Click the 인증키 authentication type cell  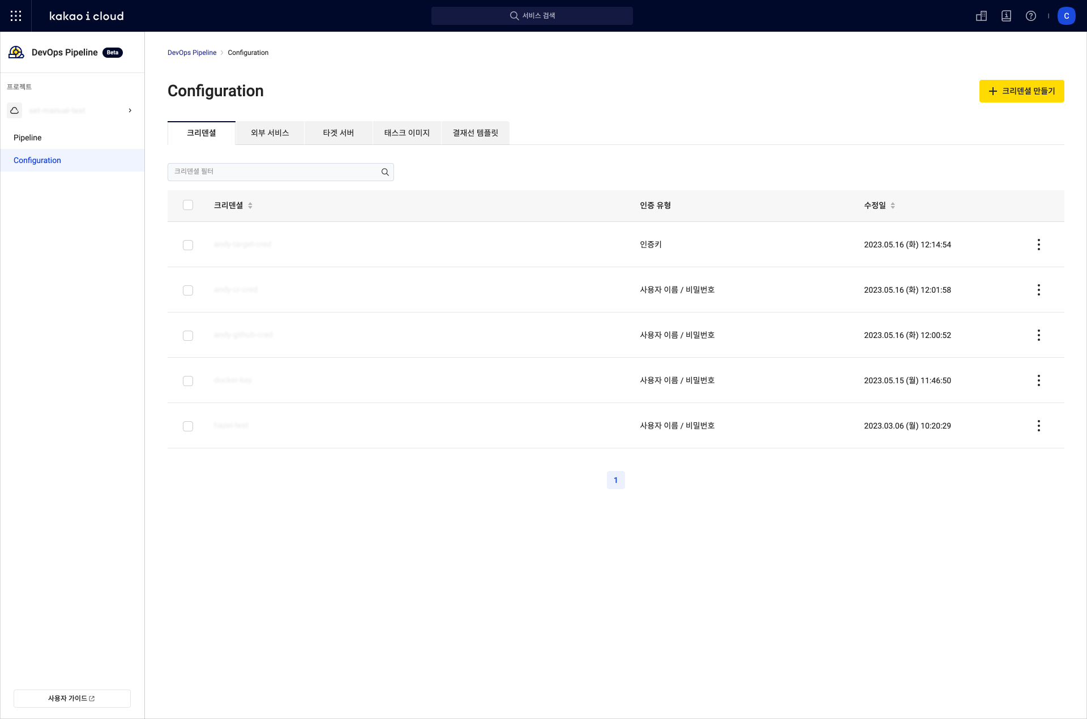651,245
